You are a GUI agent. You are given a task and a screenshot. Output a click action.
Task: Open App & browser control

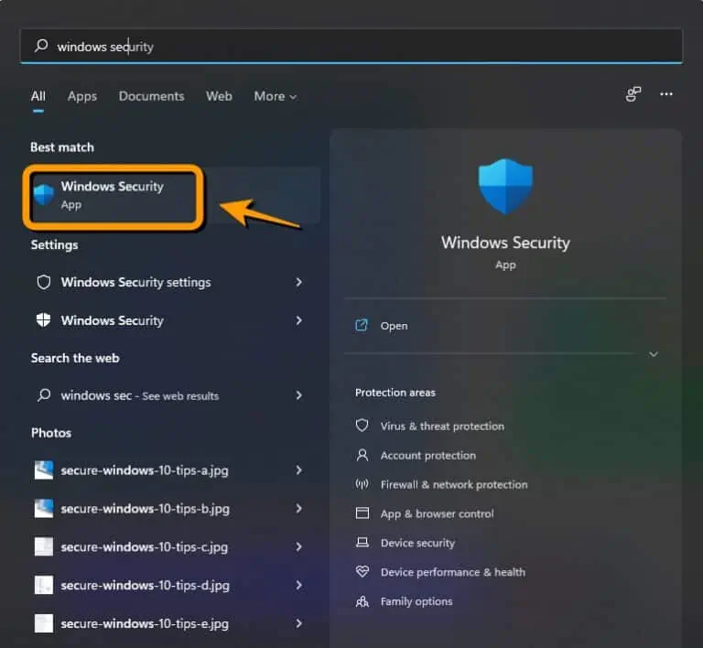(x=437, y=513)
